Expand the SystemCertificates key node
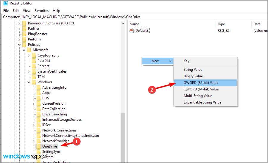This screenshot has height=163, width=268. 29,72
